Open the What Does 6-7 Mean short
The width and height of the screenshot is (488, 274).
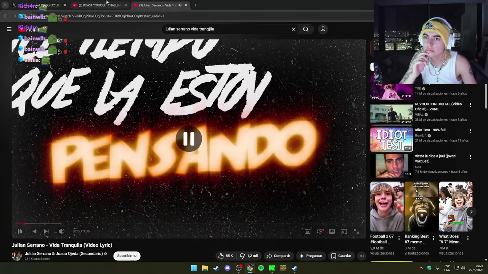(456, 207)
